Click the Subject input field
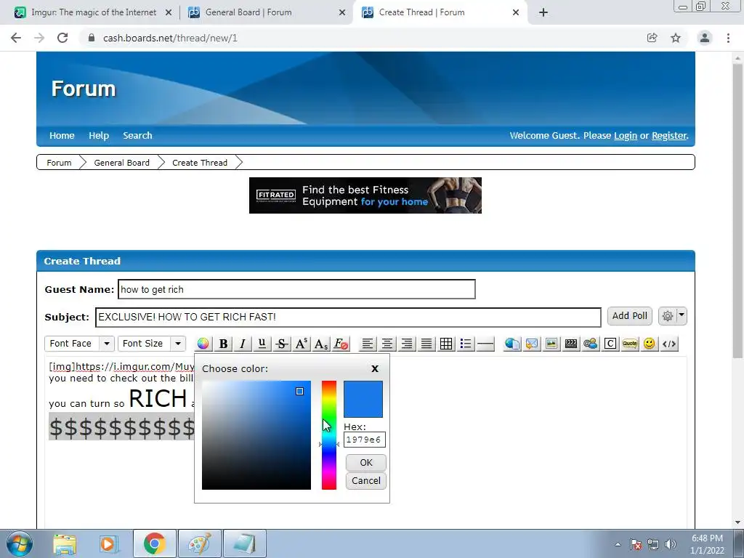744x558 pixels. click(x=348, y=317)
